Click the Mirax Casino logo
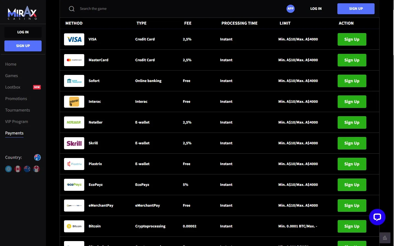The height and width of the screenshot is (246, 394). [x=22, y=13]
